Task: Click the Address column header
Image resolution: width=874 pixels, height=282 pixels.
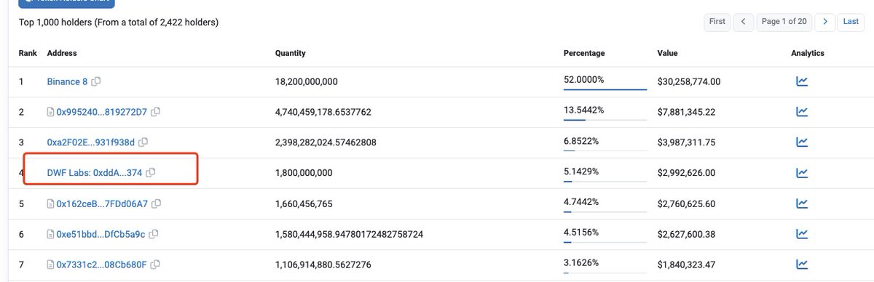Action: 62,53
